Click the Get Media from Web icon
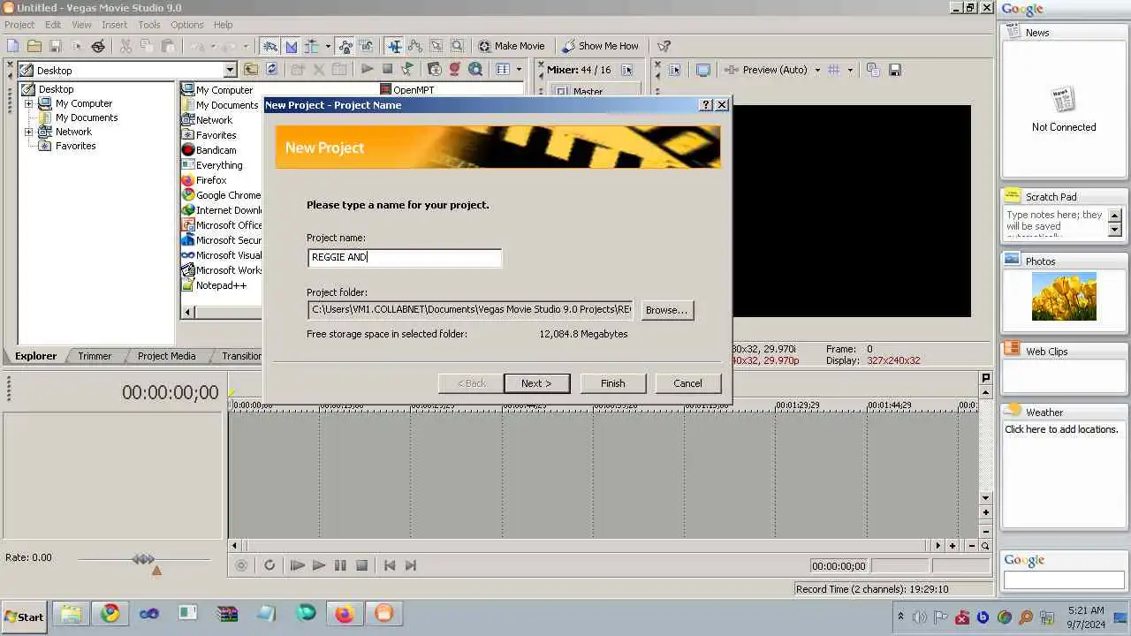 (x=475, y=69)
